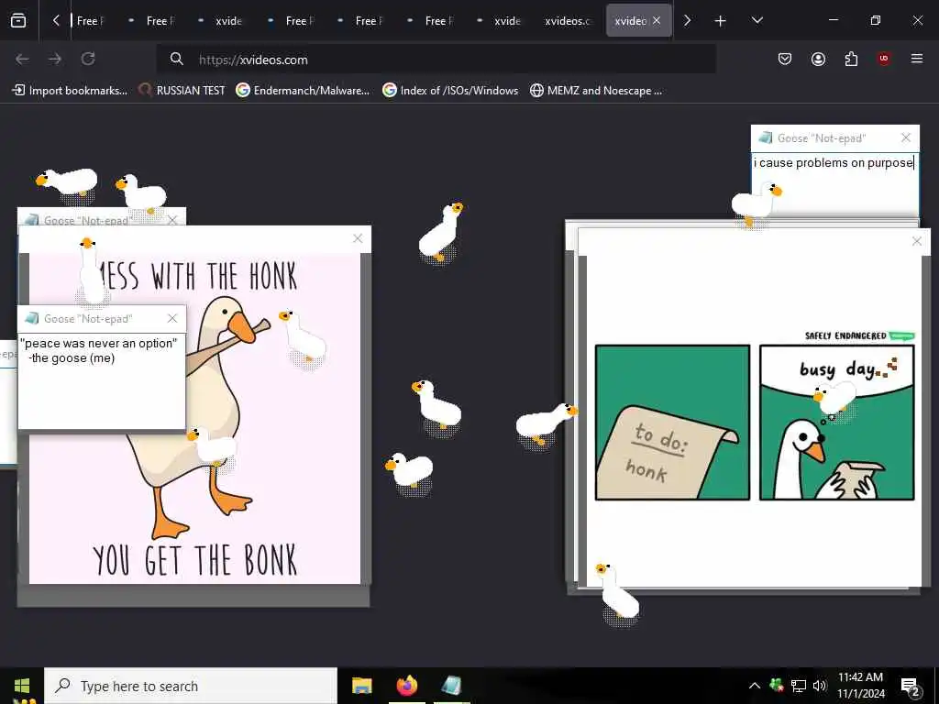Image resolution: width=939 pixels, height=704 pixels.
Task: Click the 'to do: honk' comic panel
Action: tap(672, 422)
